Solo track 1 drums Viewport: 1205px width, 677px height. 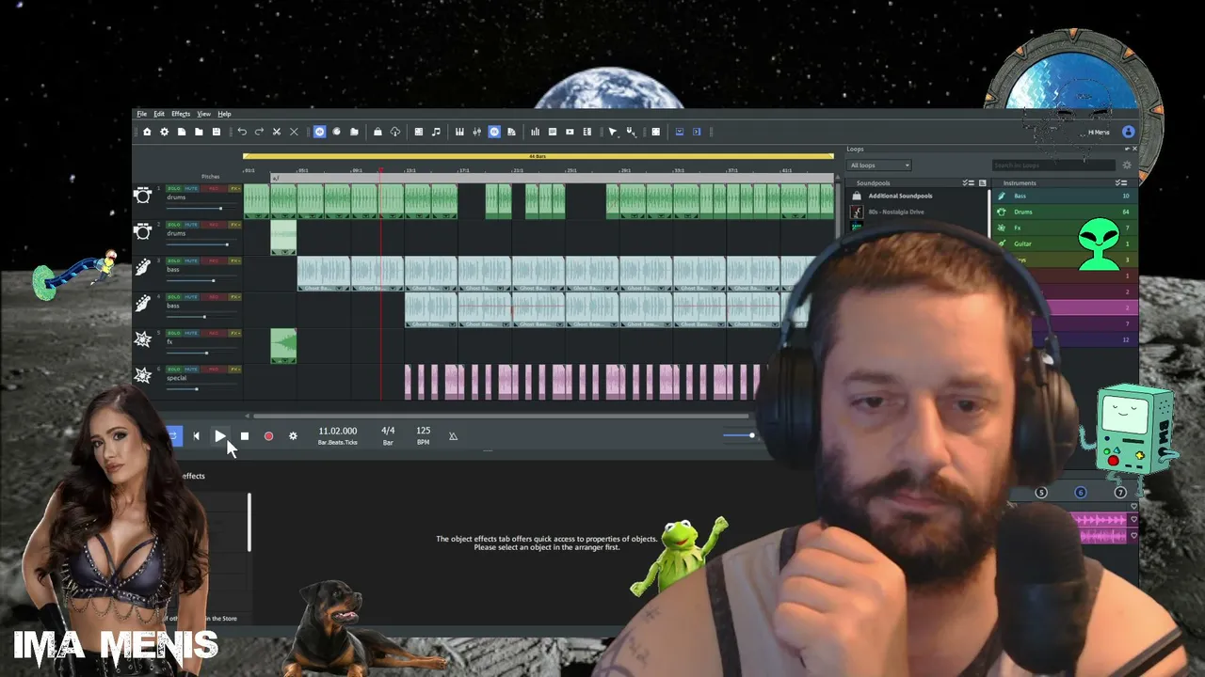[174, 189]
